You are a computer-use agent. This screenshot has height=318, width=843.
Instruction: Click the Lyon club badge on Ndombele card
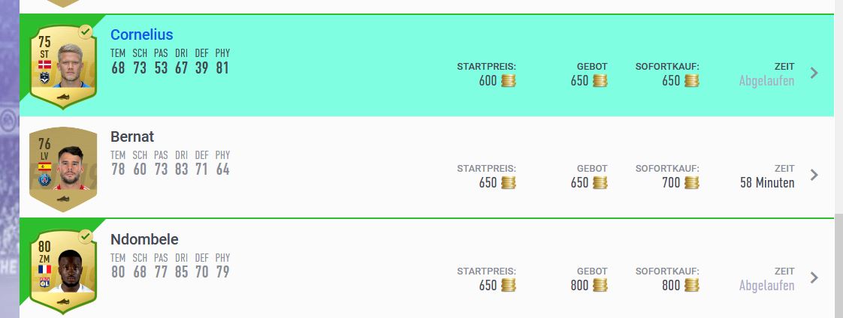click(x=44, y=282)
